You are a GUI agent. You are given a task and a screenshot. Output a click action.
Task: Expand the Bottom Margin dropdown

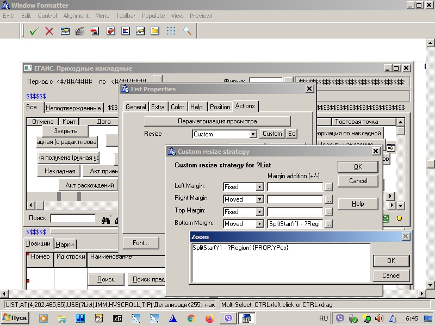tap(259, 224)
